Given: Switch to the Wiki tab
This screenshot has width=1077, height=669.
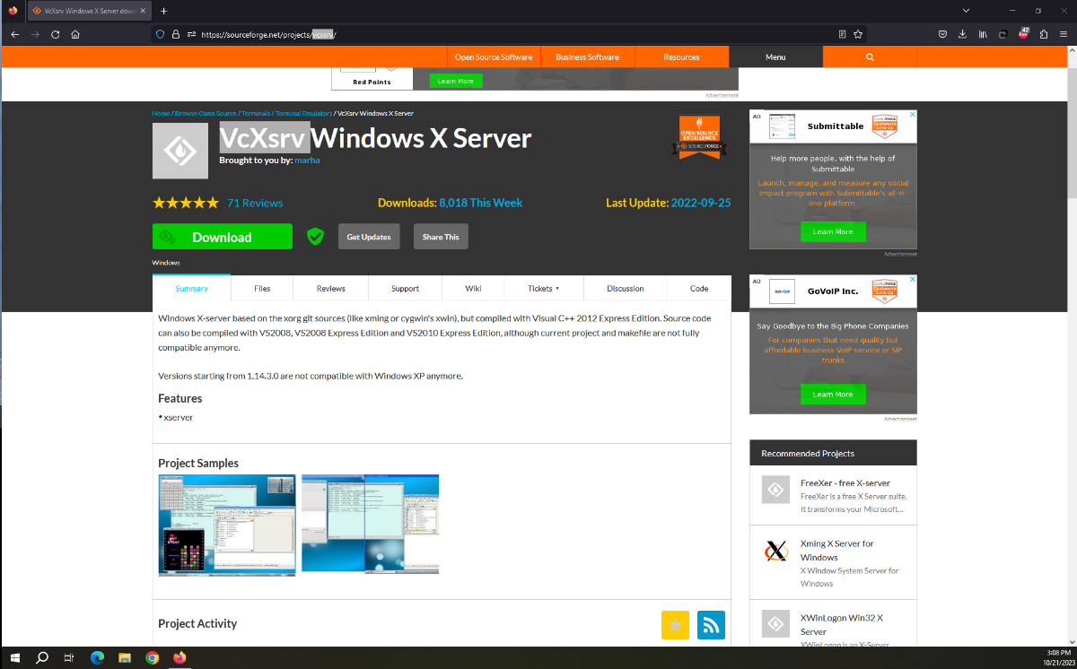Looking at the screenshot, I should 473,289.
